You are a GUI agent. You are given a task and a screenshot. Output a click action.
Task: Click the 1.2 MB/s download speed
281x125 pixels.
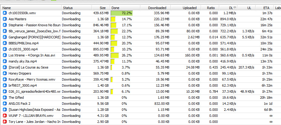coord(230,13)
